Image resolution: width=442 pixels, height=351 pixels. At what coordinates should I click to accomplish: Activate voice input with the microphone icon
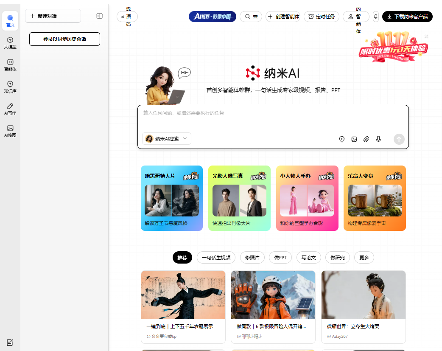click(378, 139)
